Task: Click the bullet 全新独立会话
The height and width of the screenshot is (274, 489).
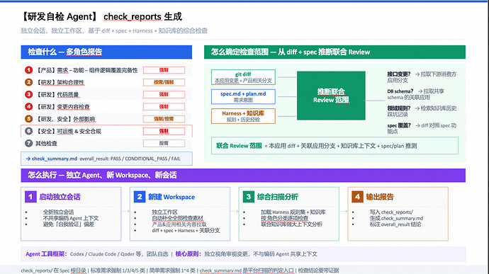Action: (x=58, y=212)
